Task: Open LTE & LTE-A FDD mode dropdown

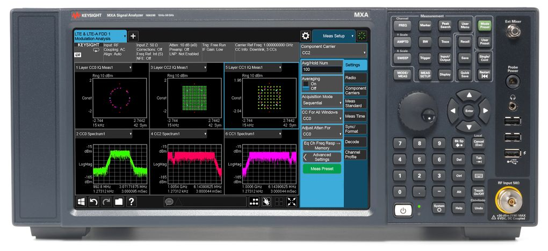Action: [x=100, y=36]
